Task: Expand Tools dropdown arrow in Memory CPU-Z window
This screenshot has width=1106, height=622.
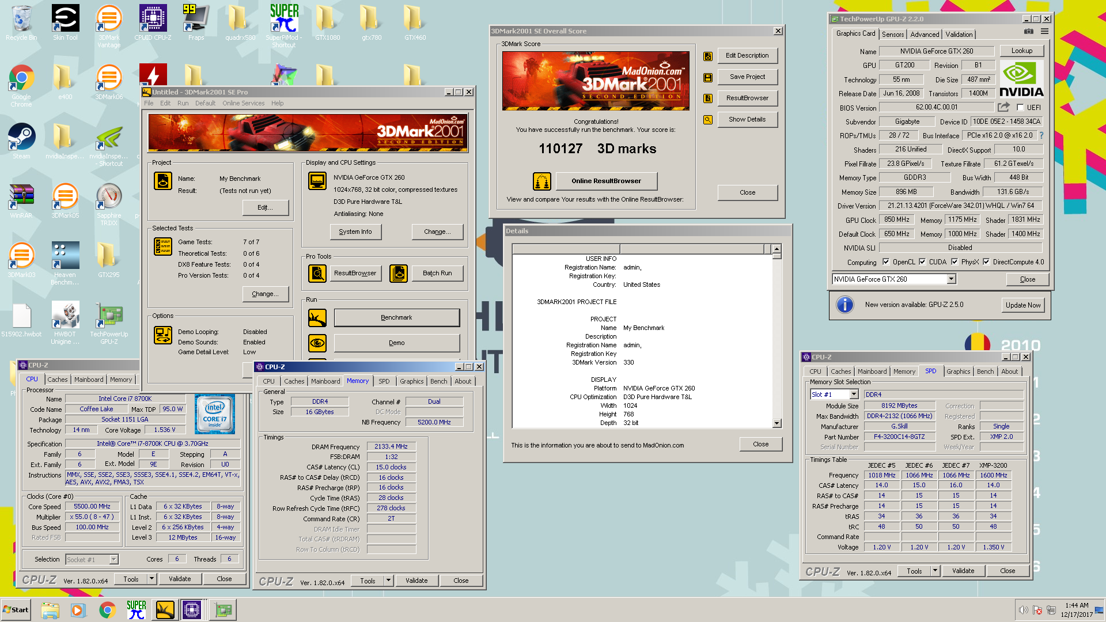Action: 388,581
